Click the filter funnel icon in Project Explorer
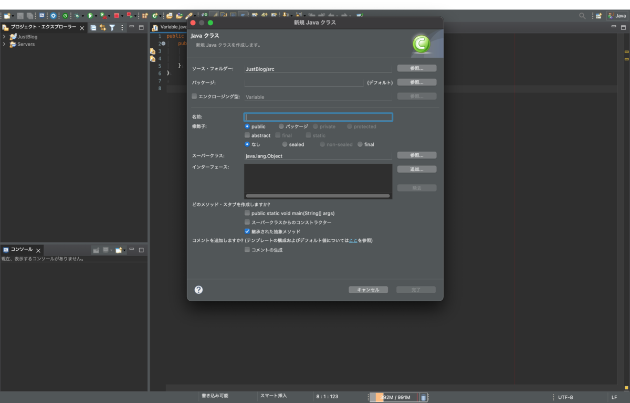The width and height of the screenshot is (630, 403). [112, 27]
